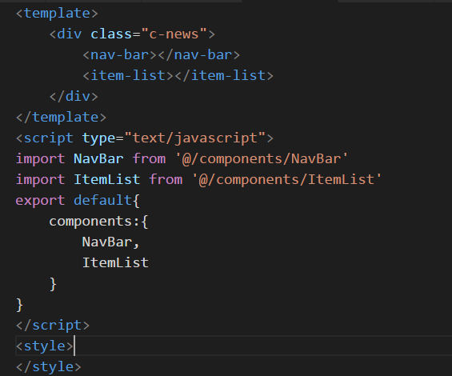This screenshot has height=376, width=452.
Task: Click the components: property key
Action: click(94, 221)
